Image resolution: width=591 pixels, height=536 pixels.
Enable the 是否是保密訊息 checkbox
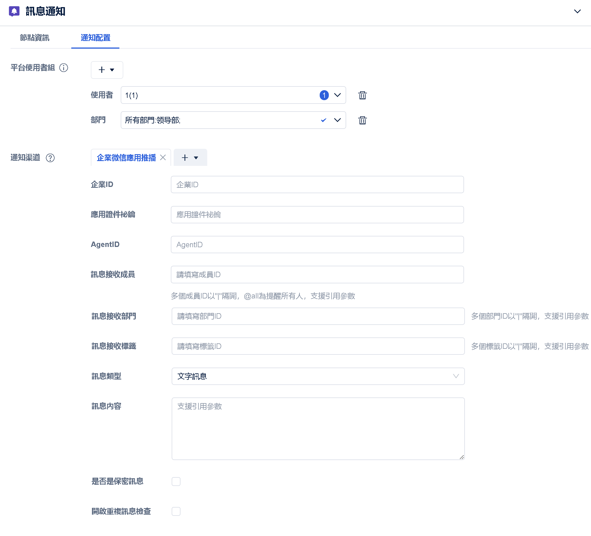[176, 481]
